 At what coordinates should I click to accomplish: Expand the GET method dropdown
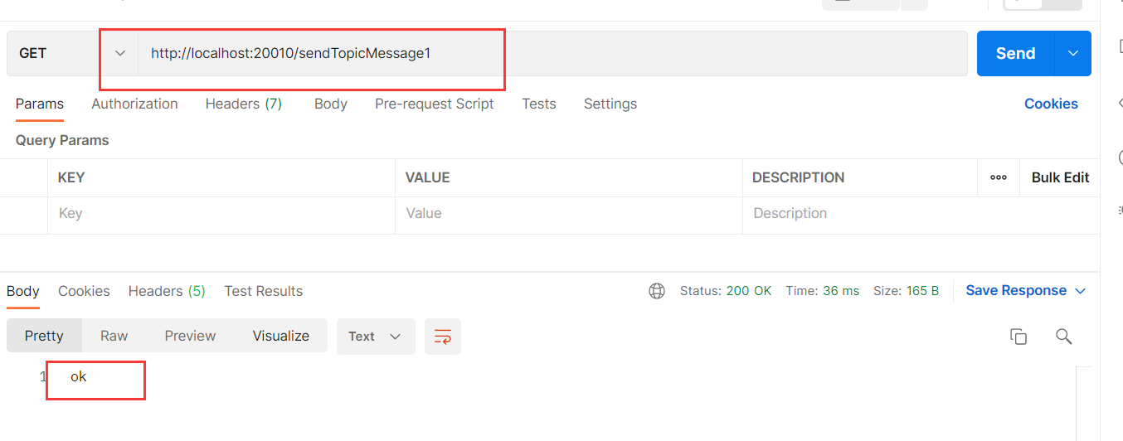(120, 53)
